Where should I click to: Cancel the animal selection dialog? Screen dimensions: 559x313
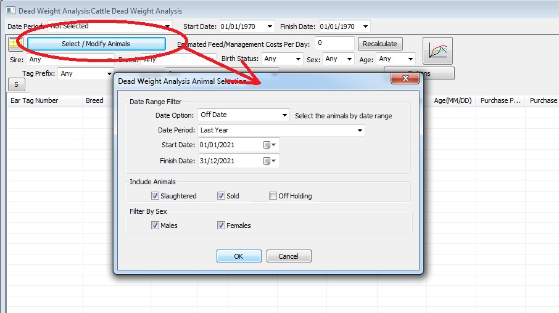[289, 256]
